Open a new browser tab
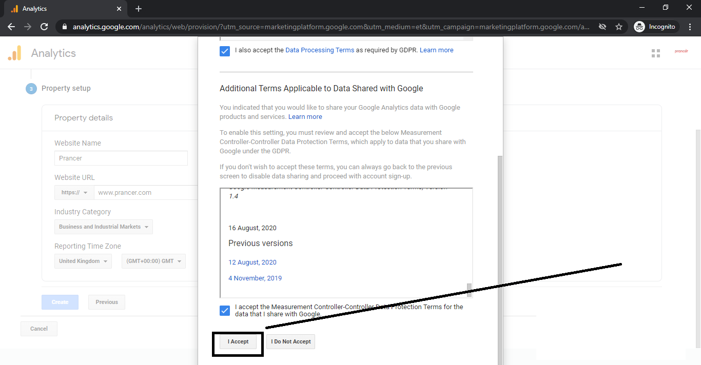Image resolution: width=701 pixels, height=365 pixels. pos(139,9)
